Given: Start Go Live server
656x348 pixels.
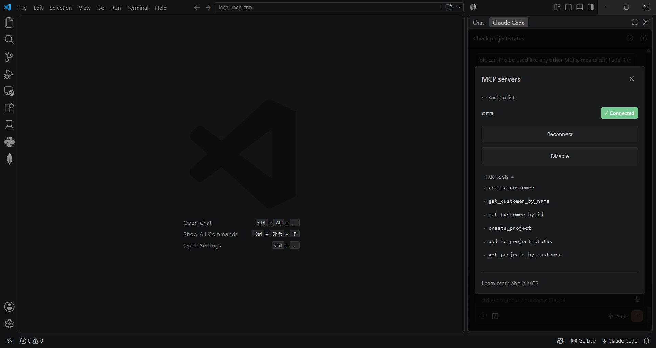Looking at the screenshot, I should click(583, 340).
